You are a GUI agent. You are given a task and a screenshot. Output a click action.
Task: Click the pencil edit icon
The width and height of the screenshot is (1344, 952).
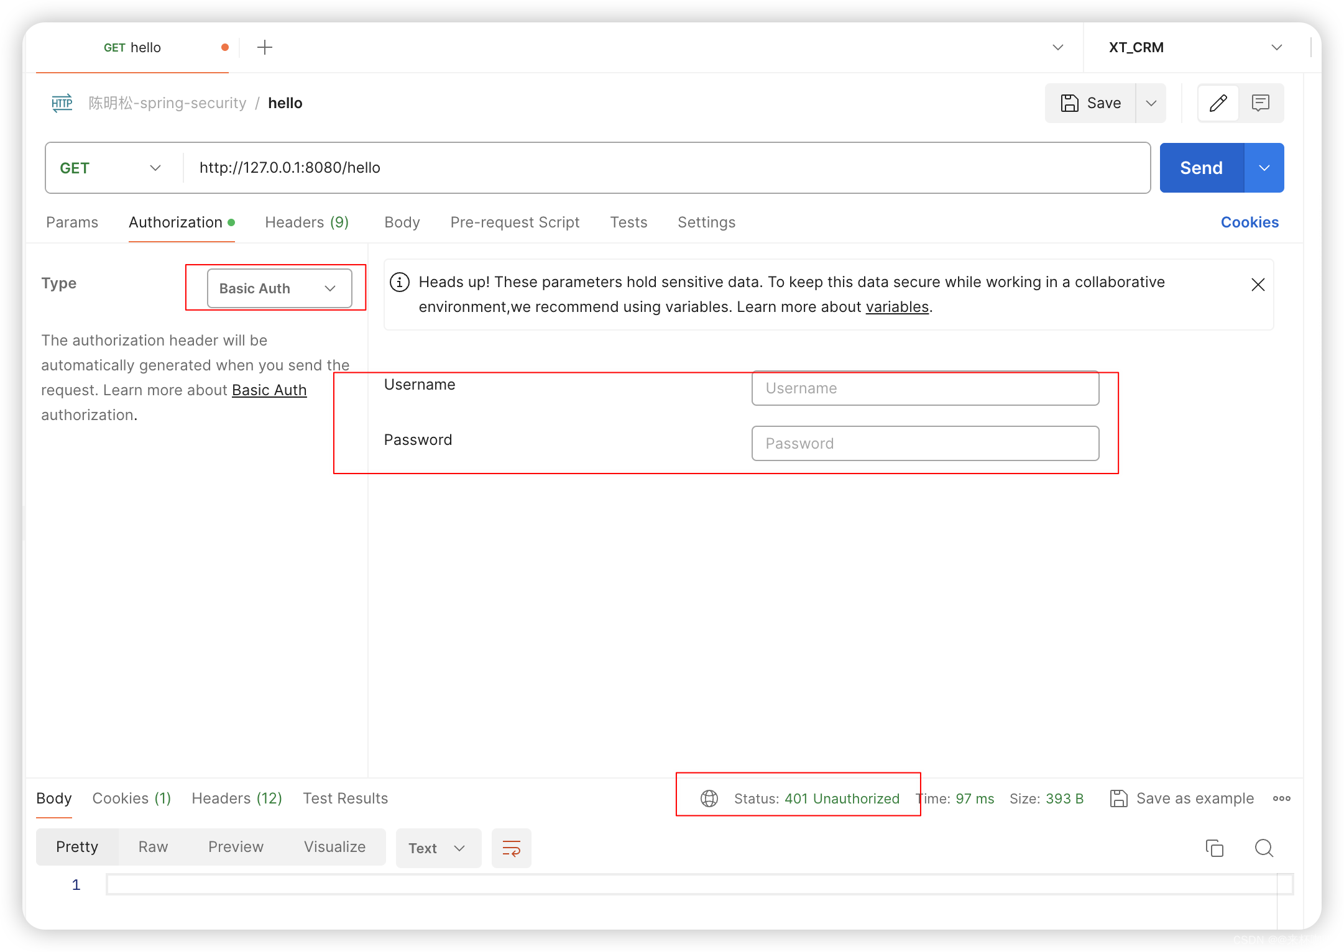(x=1218, y=103)
